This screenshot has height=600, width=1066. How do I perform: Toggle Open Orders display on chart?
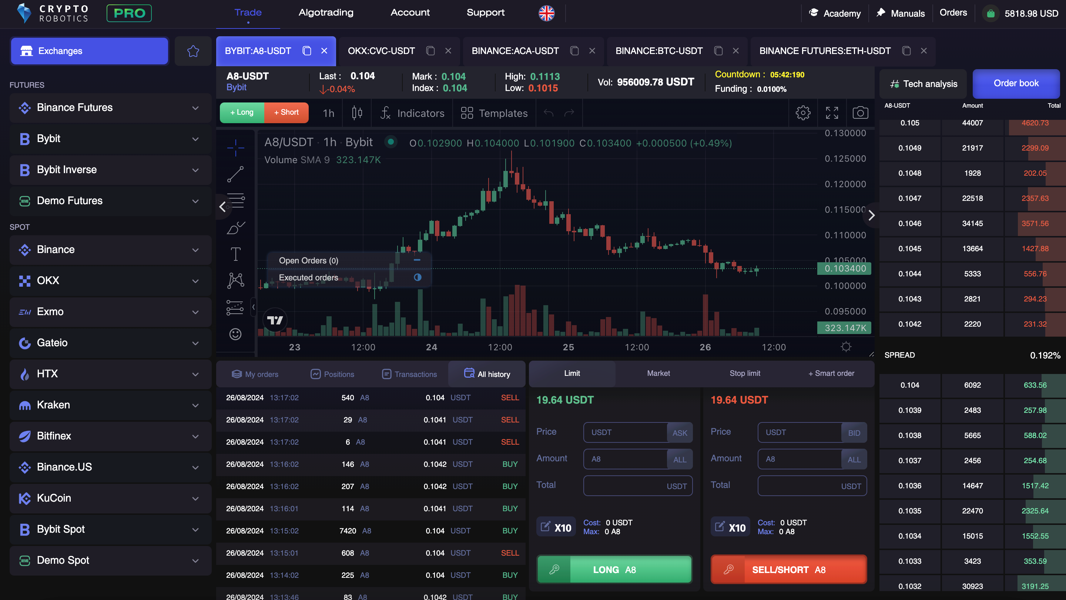417,260
